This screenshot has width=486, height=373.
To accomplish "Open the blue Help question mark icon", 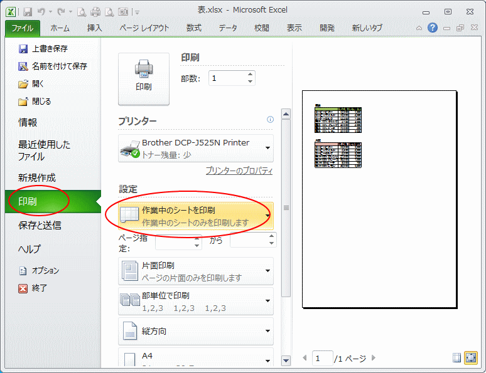I will 433,28.
